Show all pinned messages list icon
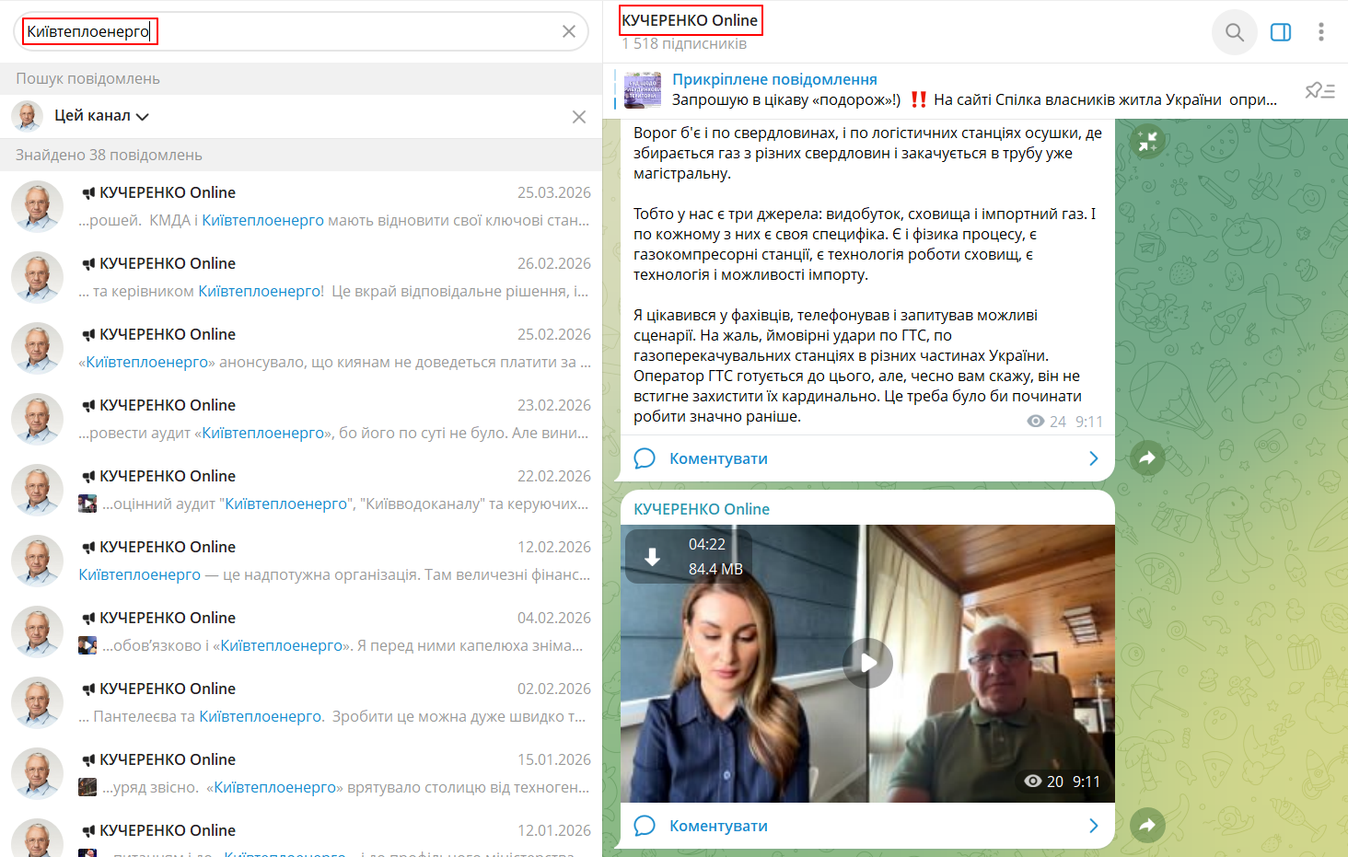This screenshot has width=1348, height=857. coord(1320,90)
